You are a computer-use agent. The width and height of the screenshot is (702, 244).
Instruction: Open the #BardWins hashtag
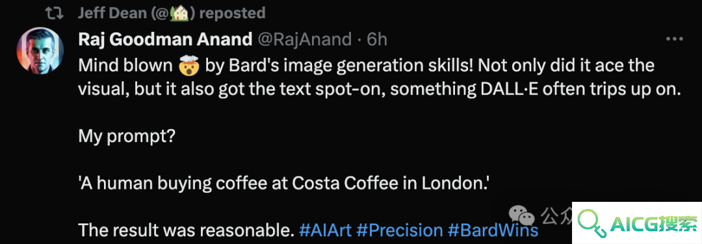pyautogui.click(x=493, y=230)
